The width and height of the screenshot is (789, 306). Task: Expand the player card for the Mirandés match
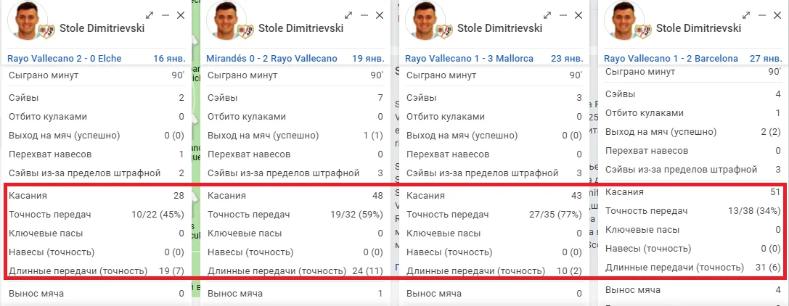tap(348, 15)
